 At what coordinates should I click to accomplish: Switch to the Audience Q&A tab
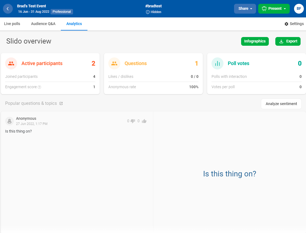coord(43,24)
